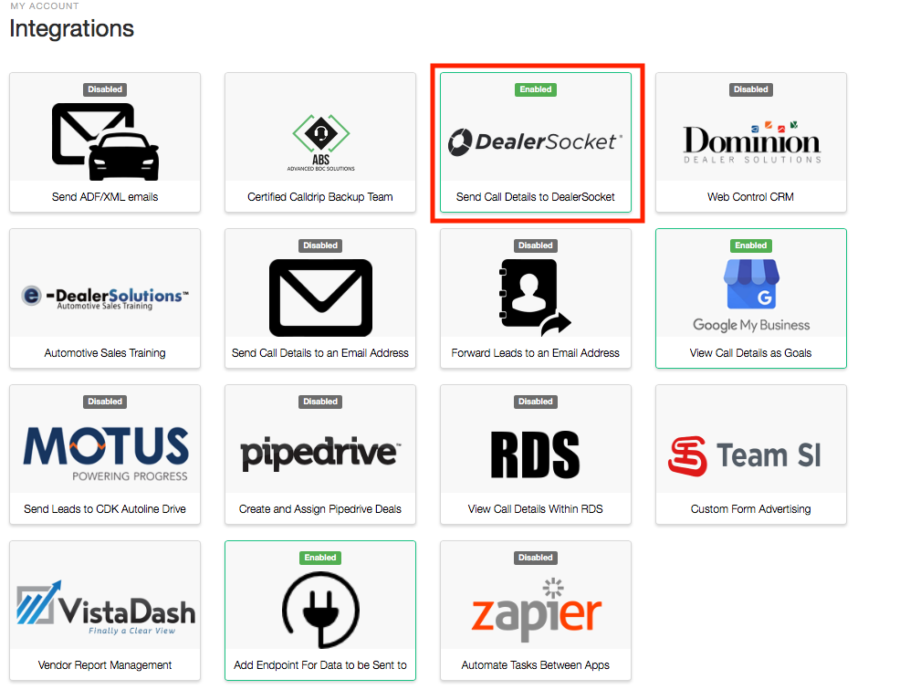Click the Disabled badge on ADF/XML card

click(x=105, y=89)
